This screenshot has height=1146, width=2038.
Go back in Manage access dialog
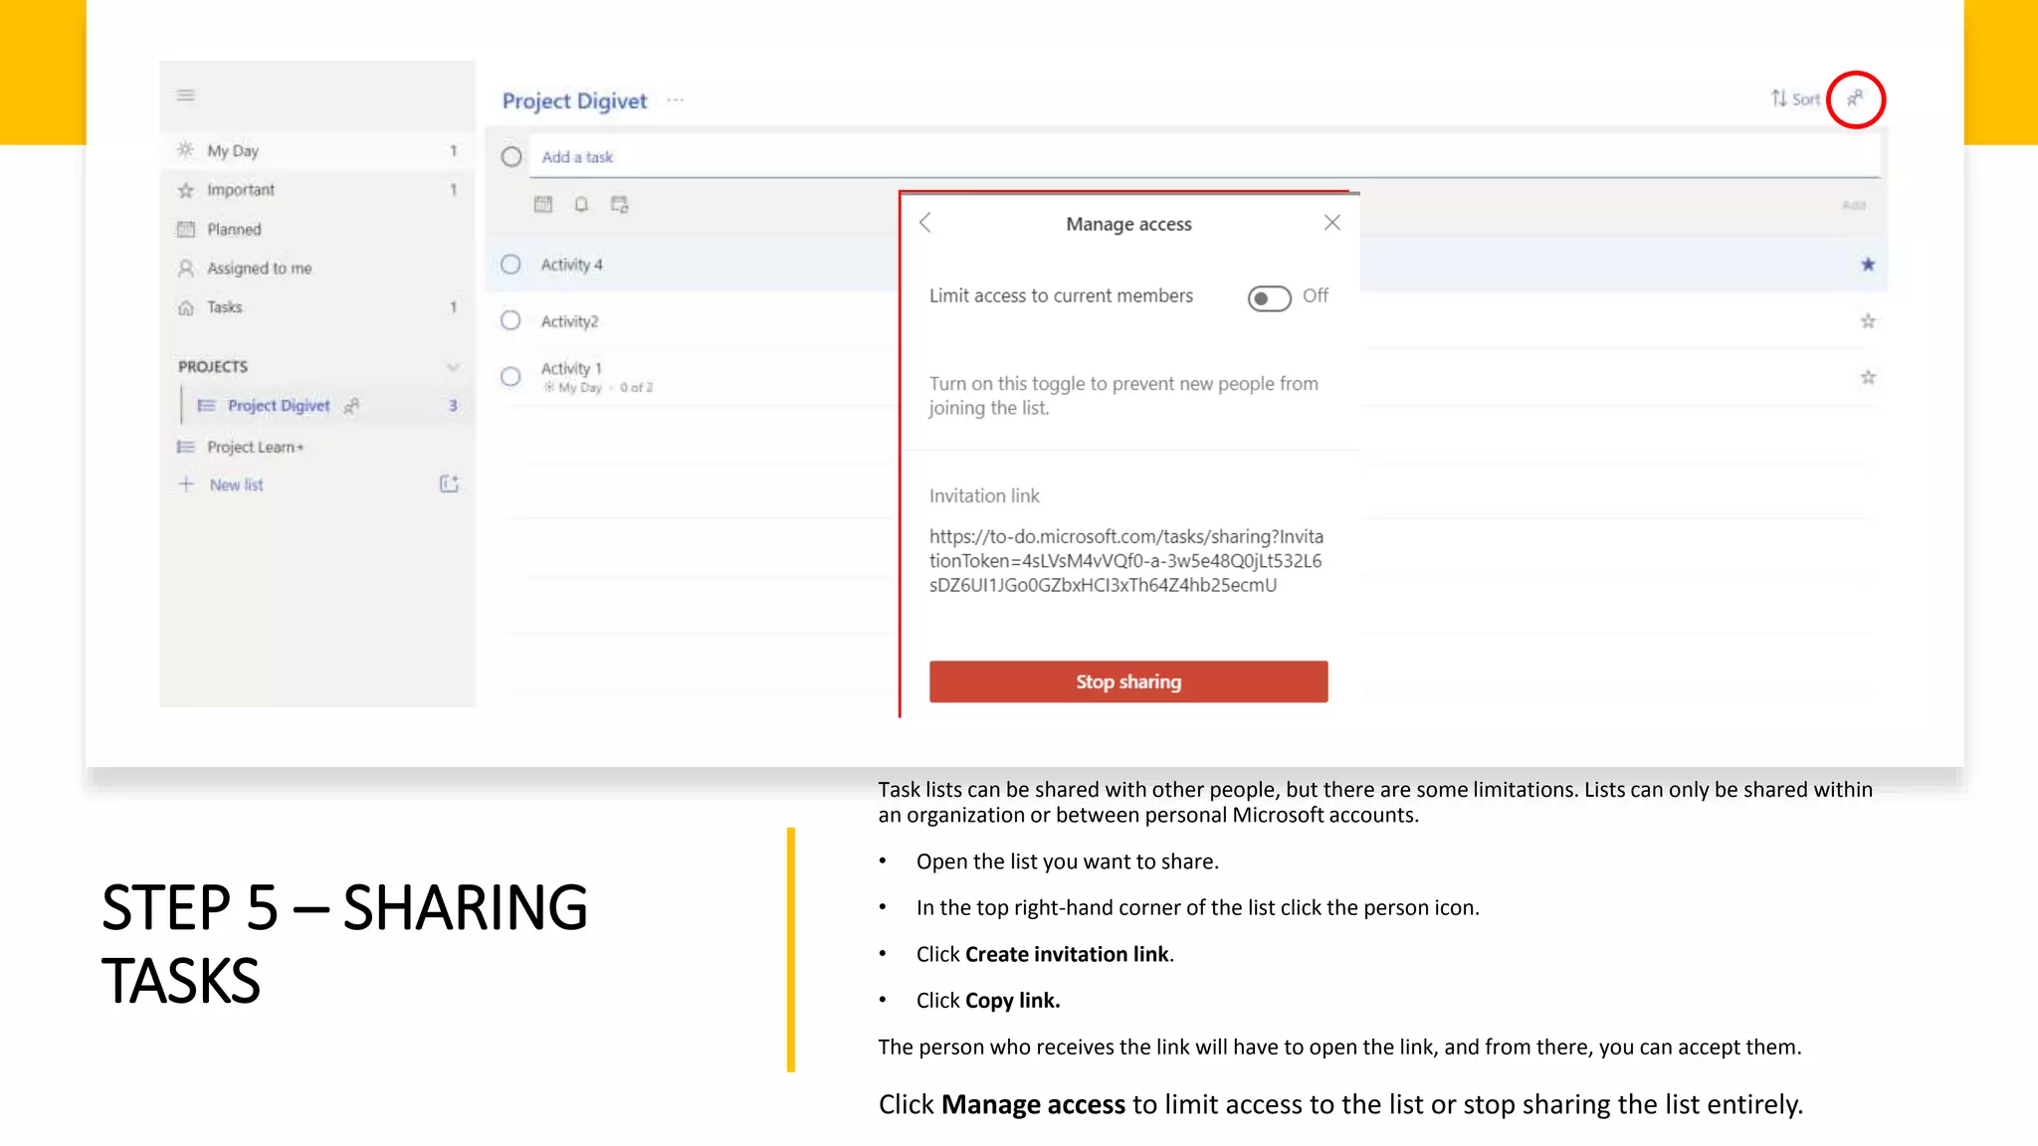coord(925,223)
